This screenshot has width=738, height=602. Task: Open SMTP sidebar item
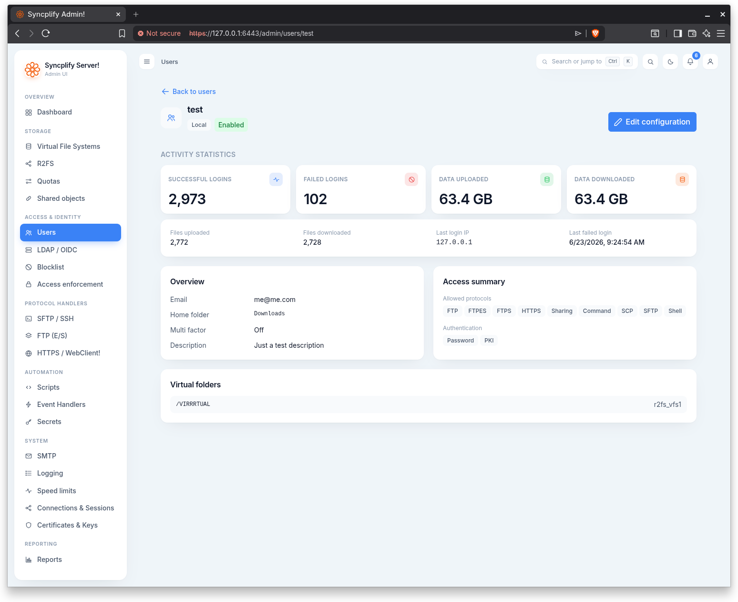coord(71,456)
